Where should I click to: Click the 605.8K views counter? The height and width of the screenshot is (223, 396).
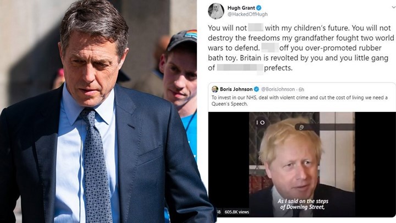pyautogui.click(x=237, y=212)
